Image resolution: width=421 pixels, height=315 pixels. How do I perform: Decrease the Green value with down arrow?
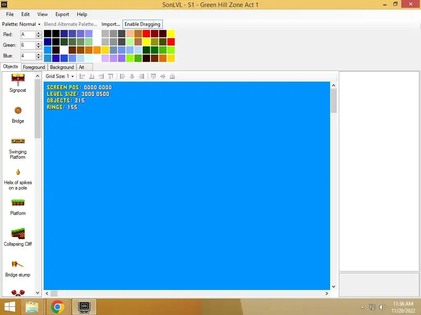pos(39,47)
